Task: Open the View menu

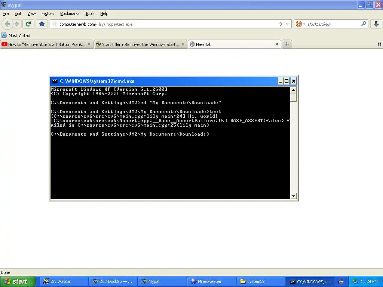Action: [31, 13]
